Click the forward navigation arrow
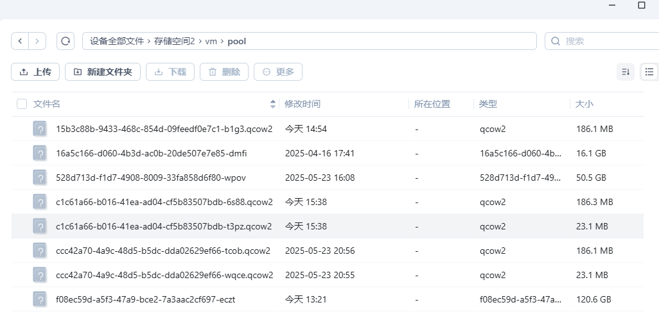Screen dimensions: 659x323 [x=37, y=41]
